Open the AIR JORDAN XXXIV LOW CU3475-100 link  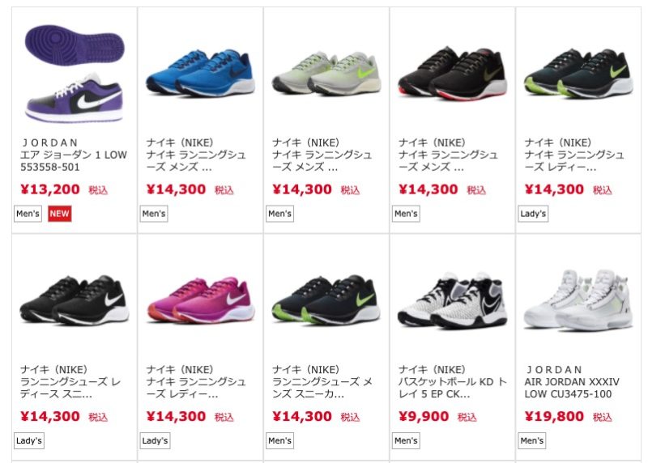(572, 388)
